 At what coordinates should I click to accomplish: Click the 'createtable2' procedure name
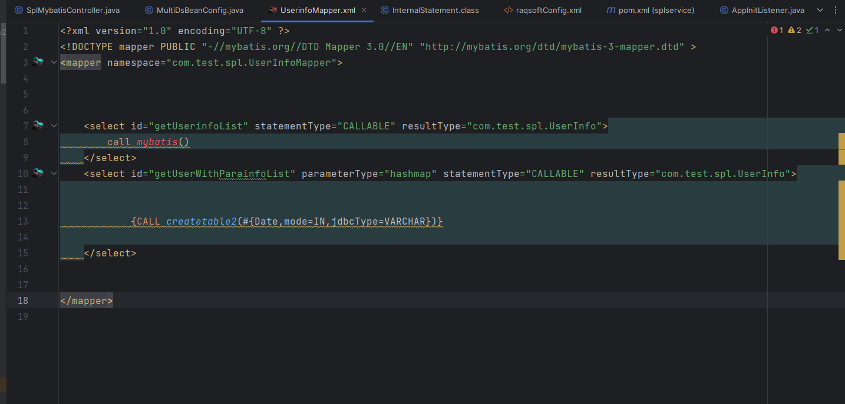tap(202, 222)
